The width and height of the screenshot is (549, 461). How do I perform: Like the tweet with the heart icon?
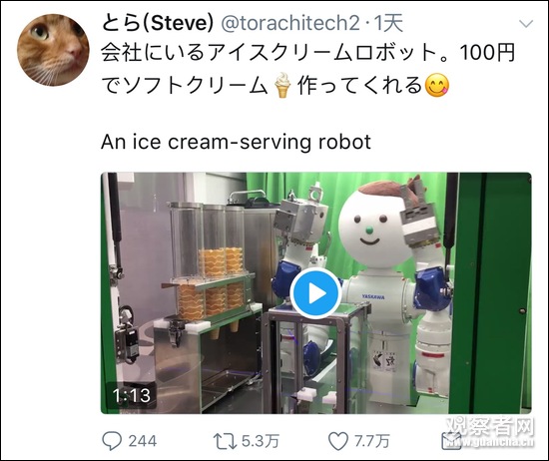point(338,441)
